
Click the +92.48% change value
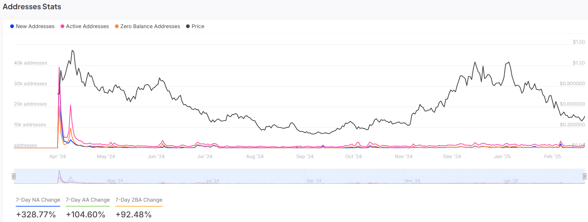pos(133,215)
